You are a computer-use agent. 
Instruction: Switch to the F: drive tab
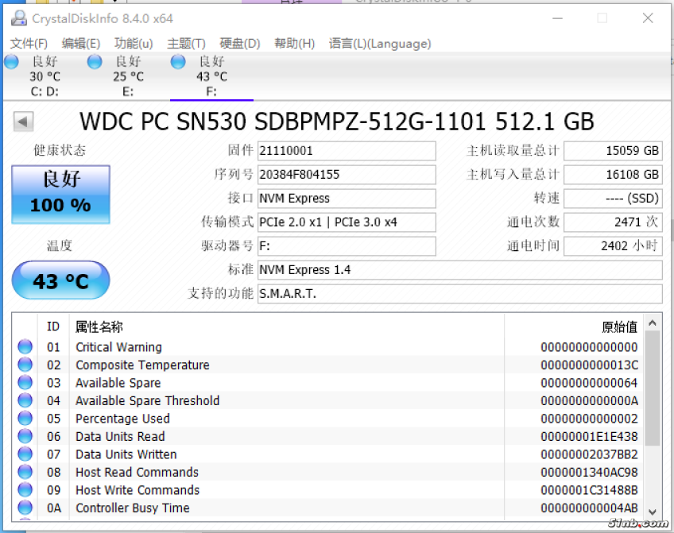(211, 76)
